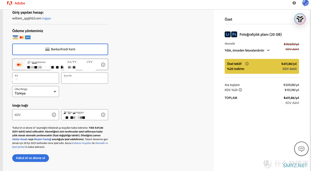This screenshot has height=171, width=311.
Task: Click the Visa card logo
Action: click(15, 37)
